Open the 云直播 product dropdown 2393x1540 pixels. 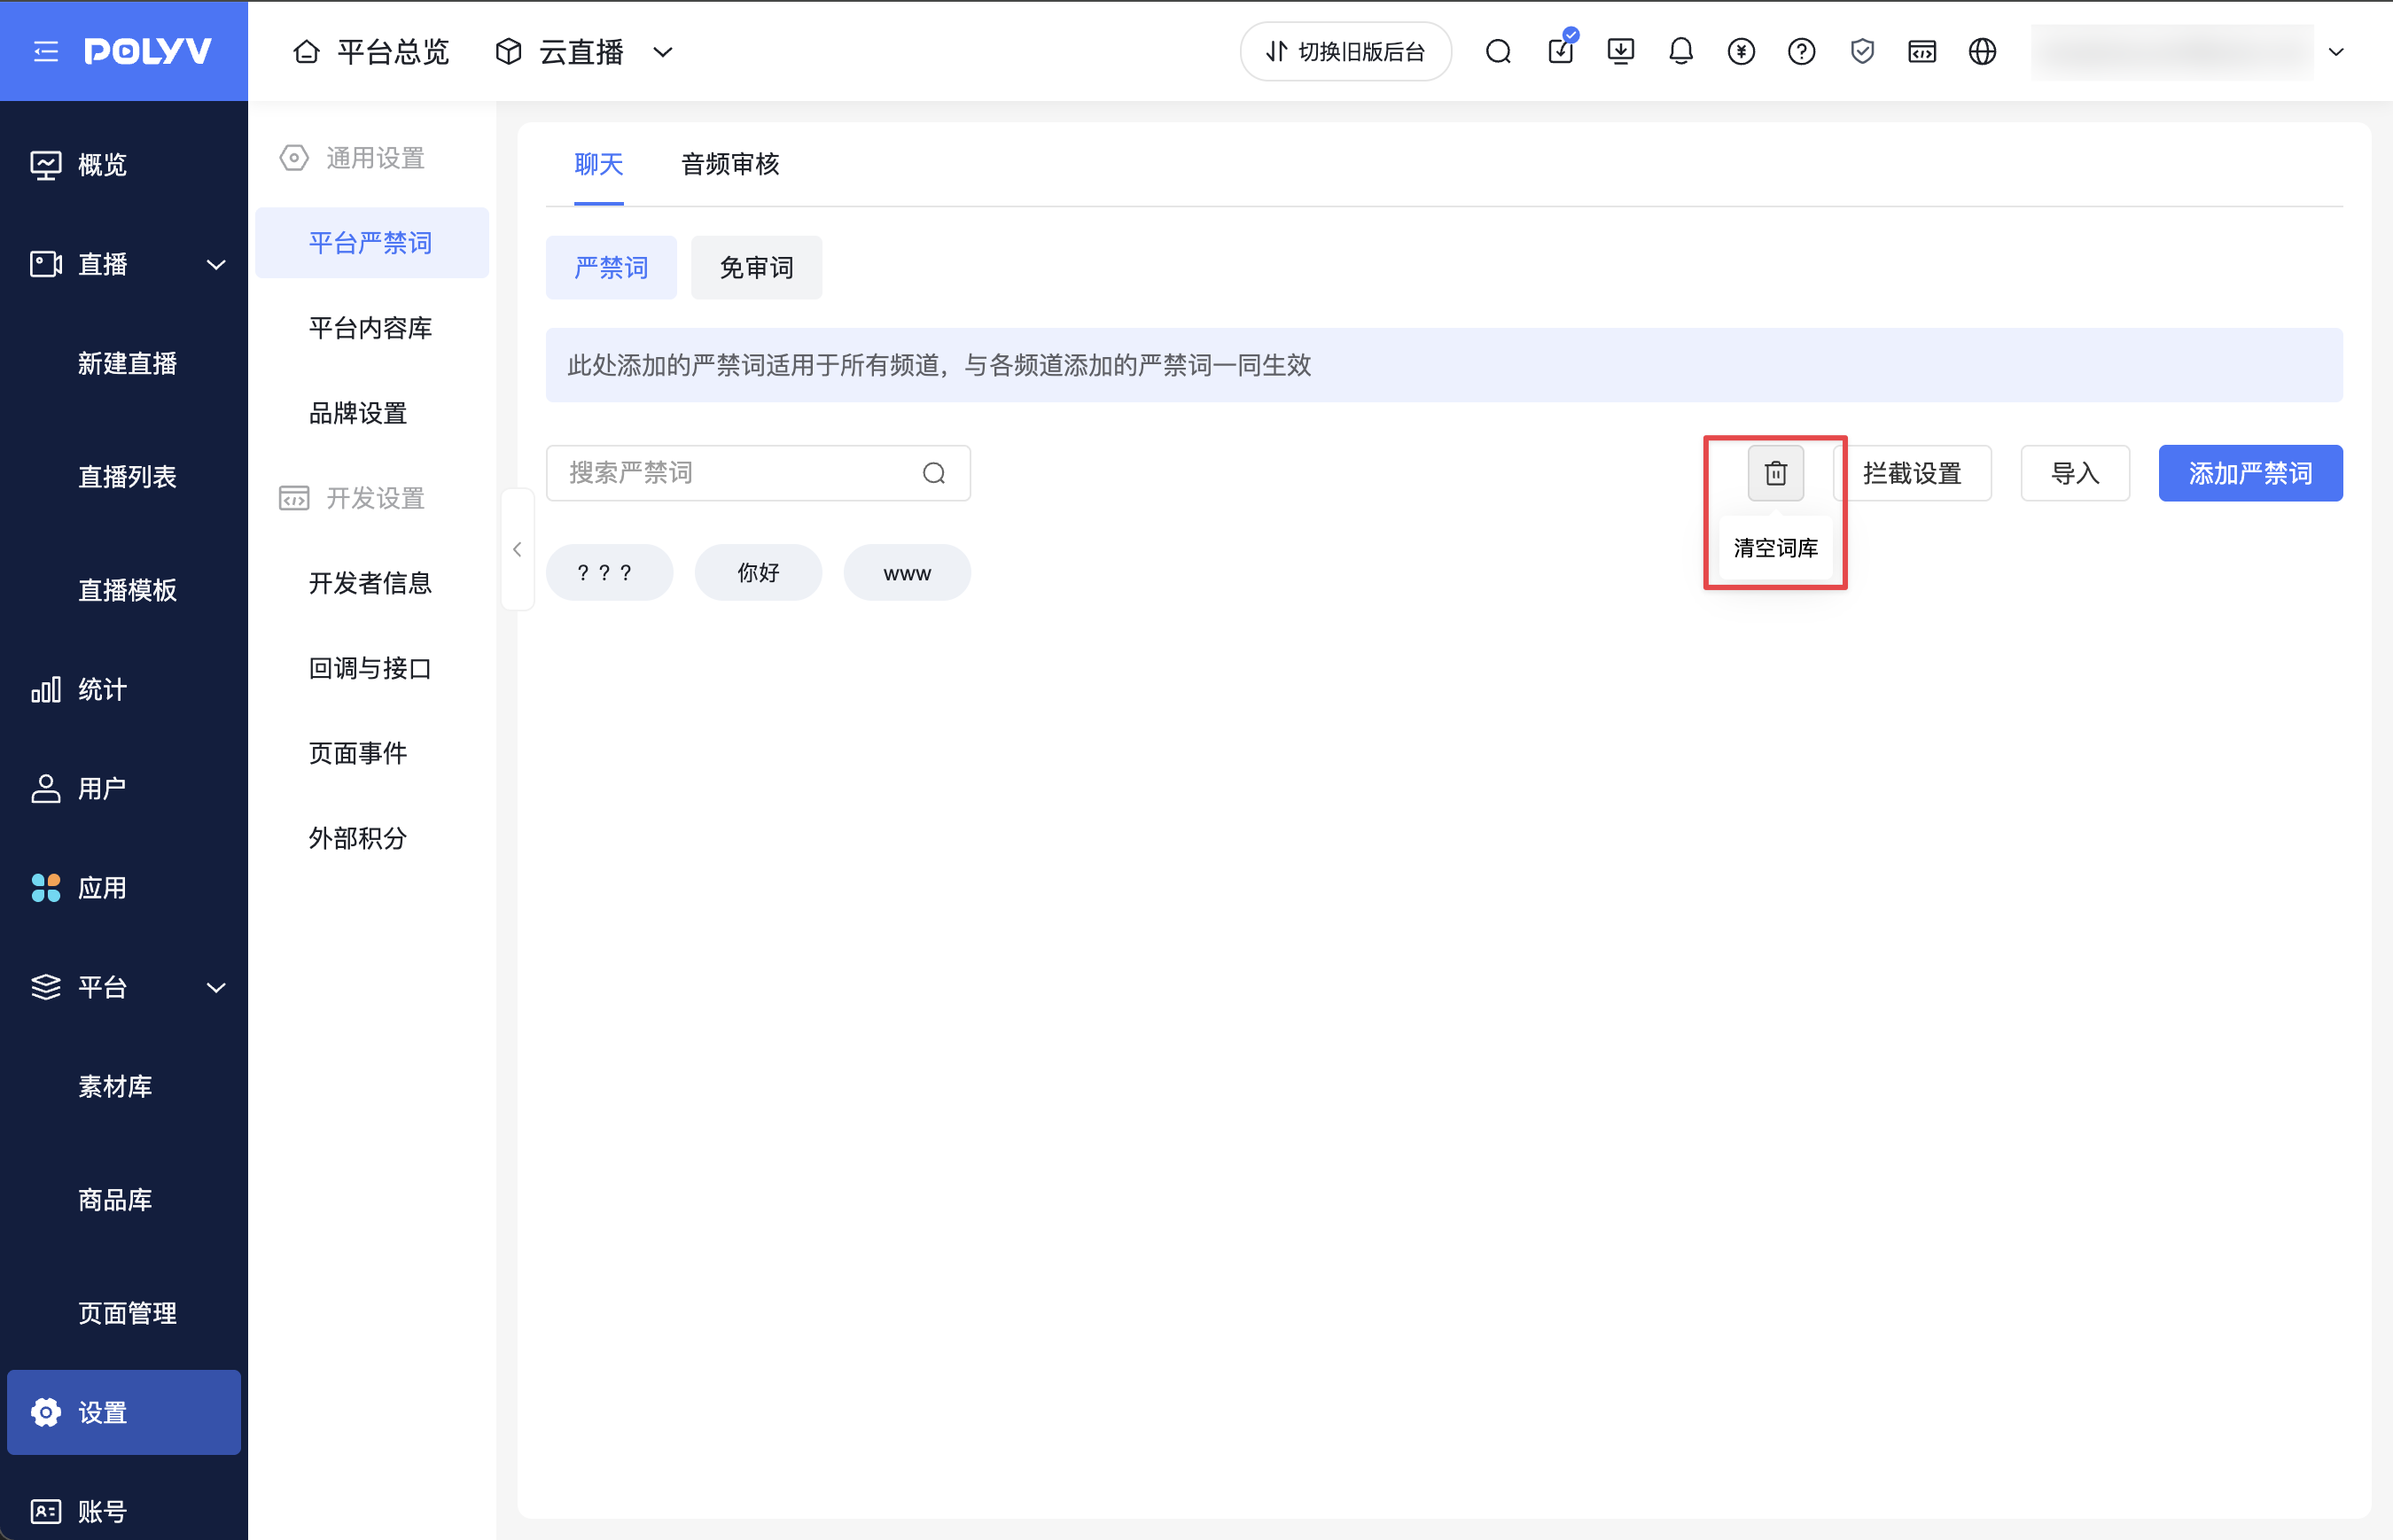584,51
